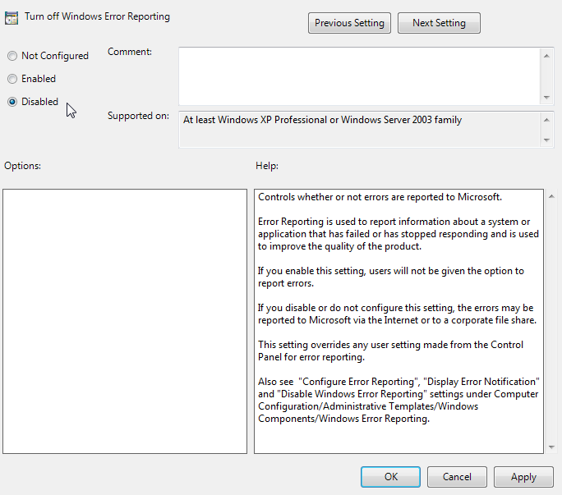Confirm settings with the OK button
Viewport: 562px width, 495px height.
point(390,477)
